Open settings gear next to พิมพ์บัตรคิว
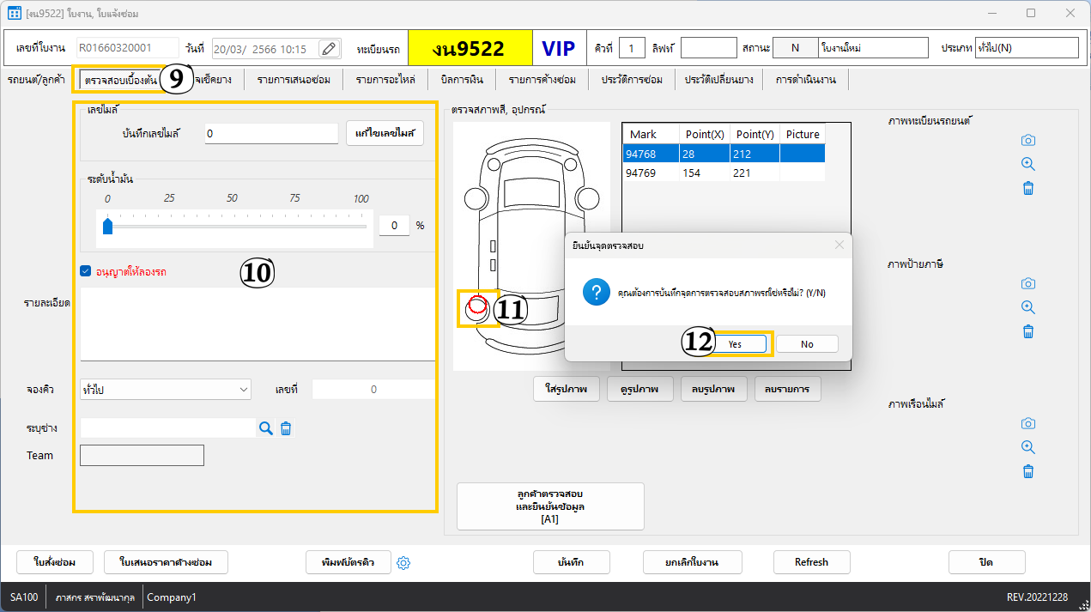This screenshot has height=612, width=1091. click(x=404, y=563)
